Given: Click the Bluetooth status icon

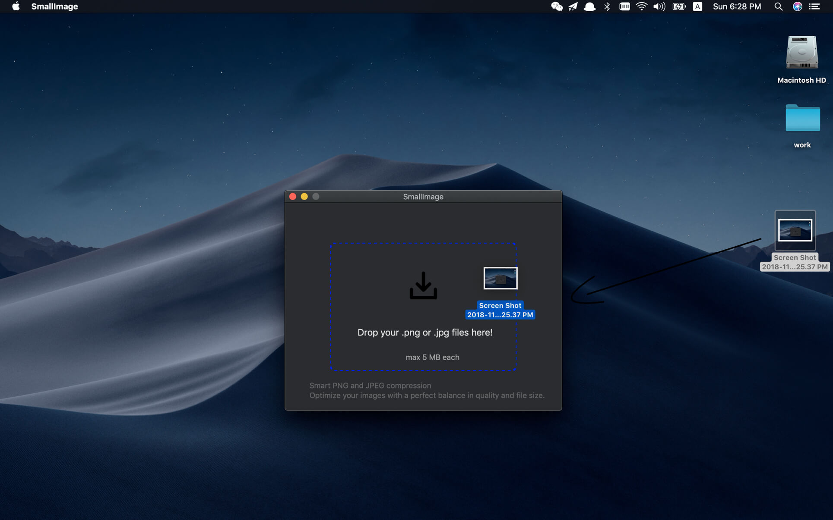Looking at the screenshot, I should (x=607, y=6).
